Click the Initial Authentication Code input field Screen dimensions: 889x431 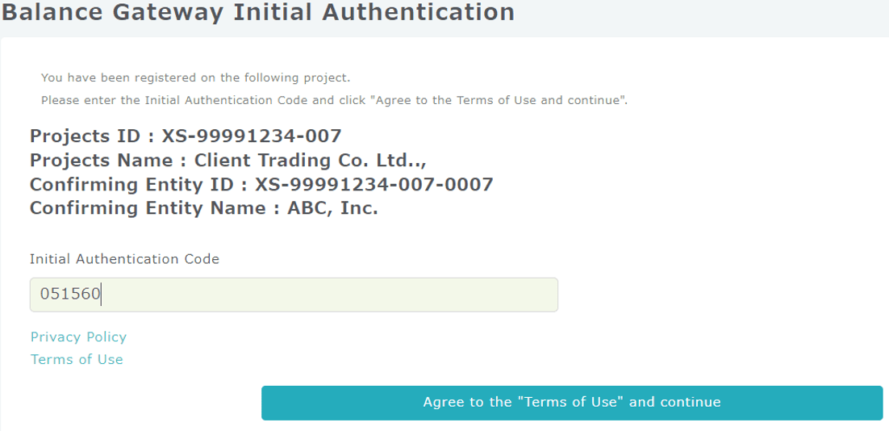293,295
